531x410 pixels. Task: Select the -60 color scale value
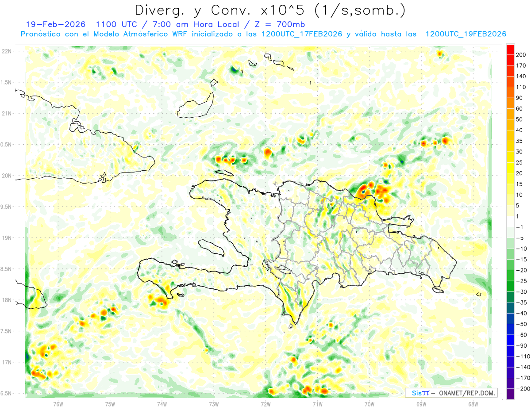pos(521,335)
